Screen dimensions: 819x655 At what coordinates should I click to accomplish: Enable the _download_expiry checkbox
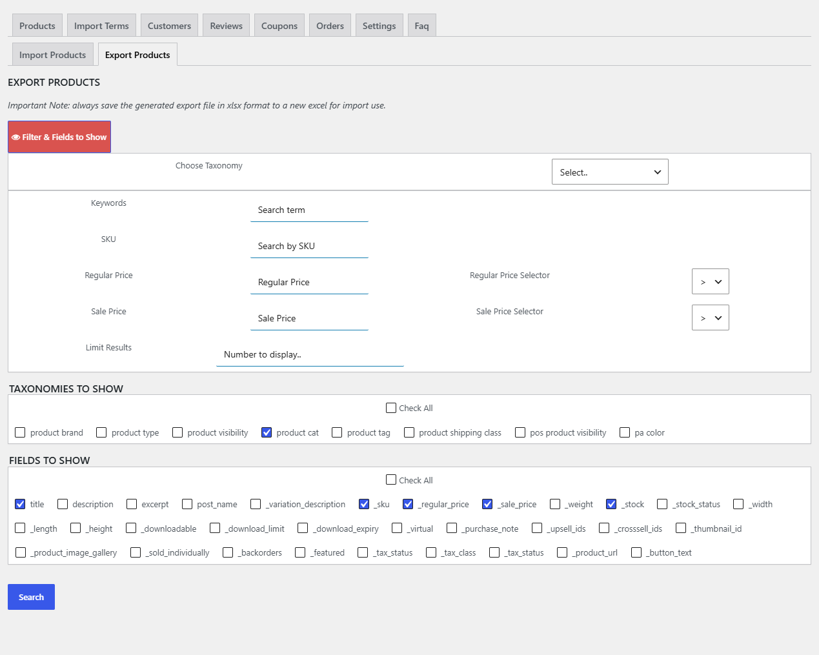tap(303, 528)
